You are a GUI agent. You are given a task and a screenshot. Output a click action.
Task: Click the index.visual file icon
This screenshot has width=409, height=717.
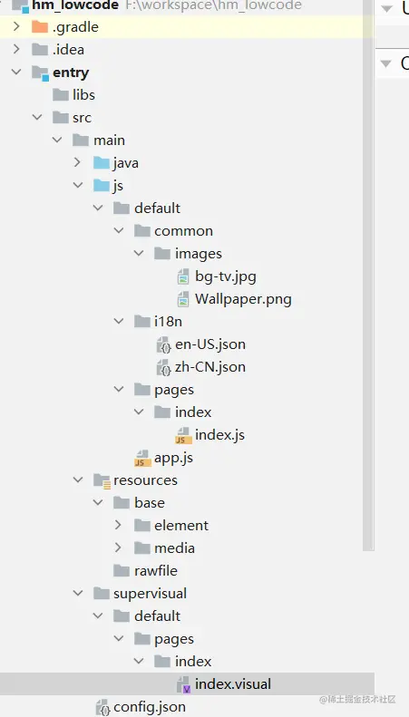tap(183, 684)
